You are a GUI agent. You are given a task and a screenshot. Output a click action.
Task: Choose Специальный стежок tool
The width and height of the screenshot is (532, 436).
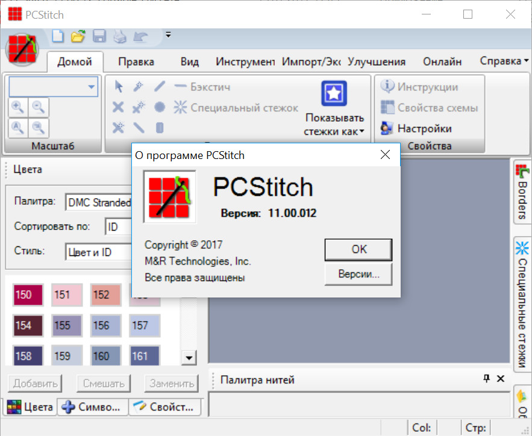tap(236, 107)
